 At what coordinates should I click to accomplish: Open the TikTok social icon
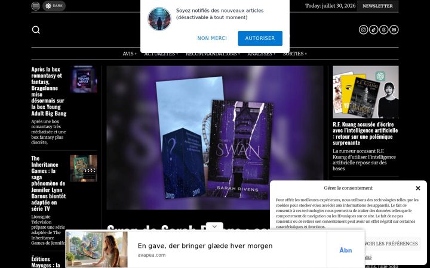[373, 30]
